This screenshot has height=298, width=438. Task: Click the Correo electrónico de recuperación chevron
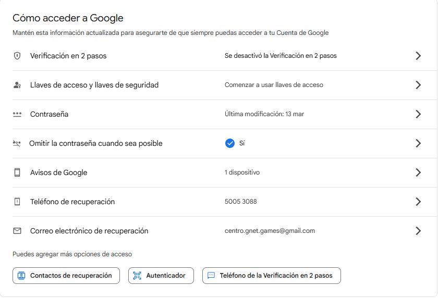point(418,231)
